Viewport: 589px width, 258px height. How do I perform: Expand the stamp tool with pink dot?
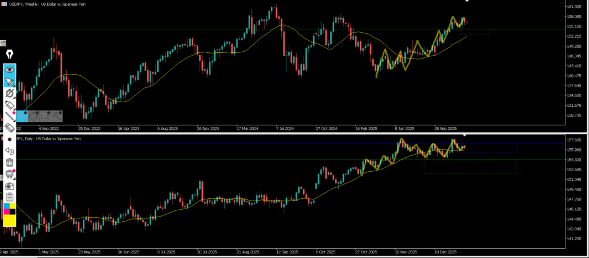[10, 174]
